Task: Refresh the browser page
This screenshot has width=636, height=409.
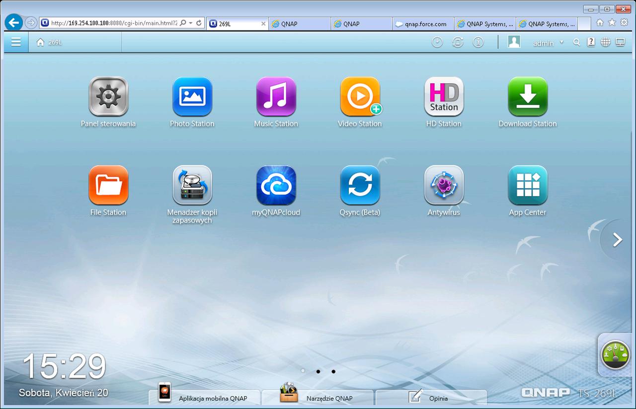Action: pos(199,23)
